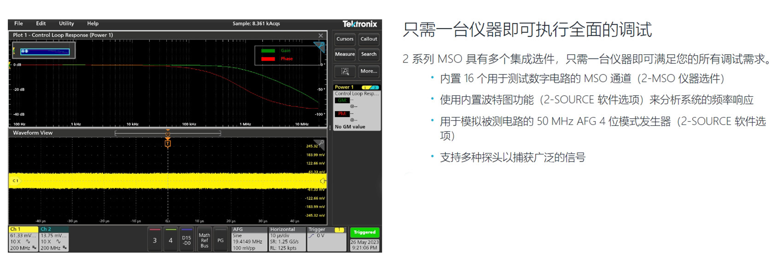
Task: Close Plot 1 Control Loop Response
Action: [x=321, y=35]
